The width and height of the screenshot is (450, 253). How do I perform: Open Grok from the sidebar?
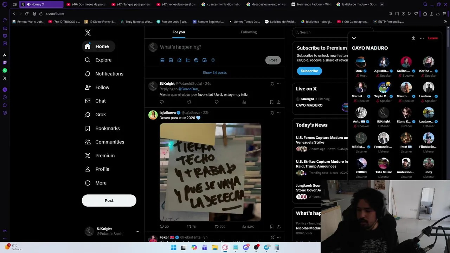(96, 115)
